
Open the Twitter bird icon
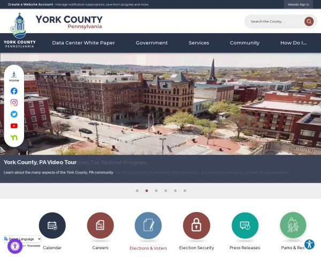coord(14,114)
